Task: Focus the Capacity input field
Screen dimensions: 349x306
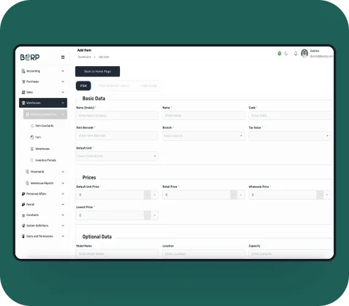Action: [x=290, y=254]
